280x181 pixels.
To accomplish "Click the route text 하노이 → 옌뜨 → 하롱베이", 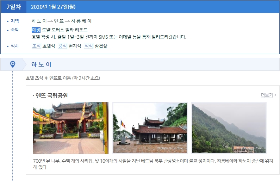I will 62,21.
